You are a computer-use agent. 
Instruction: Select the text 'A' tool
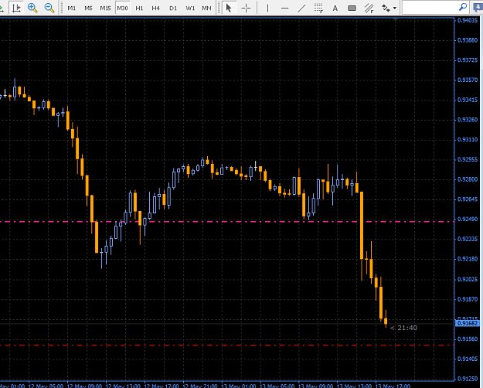(335, 8)
